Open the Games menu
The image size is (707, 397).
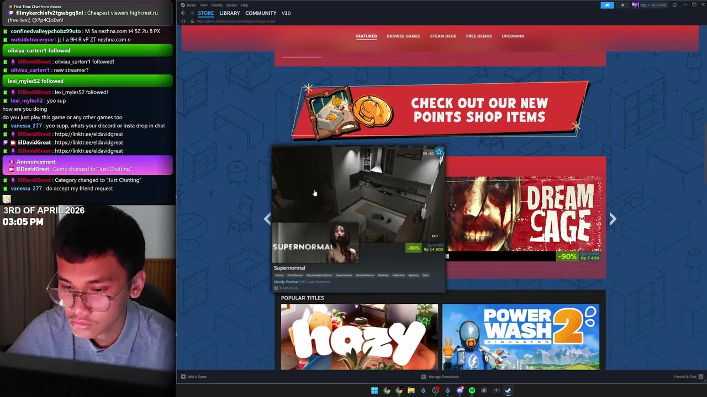tap(231, 5)
